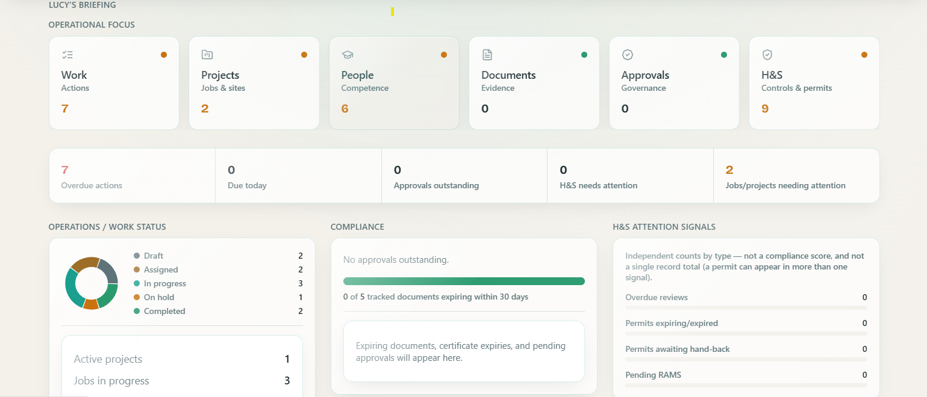Screen dimensions: 927x397
Task: Click the Pending RAMS label
Action: point(654,375)
